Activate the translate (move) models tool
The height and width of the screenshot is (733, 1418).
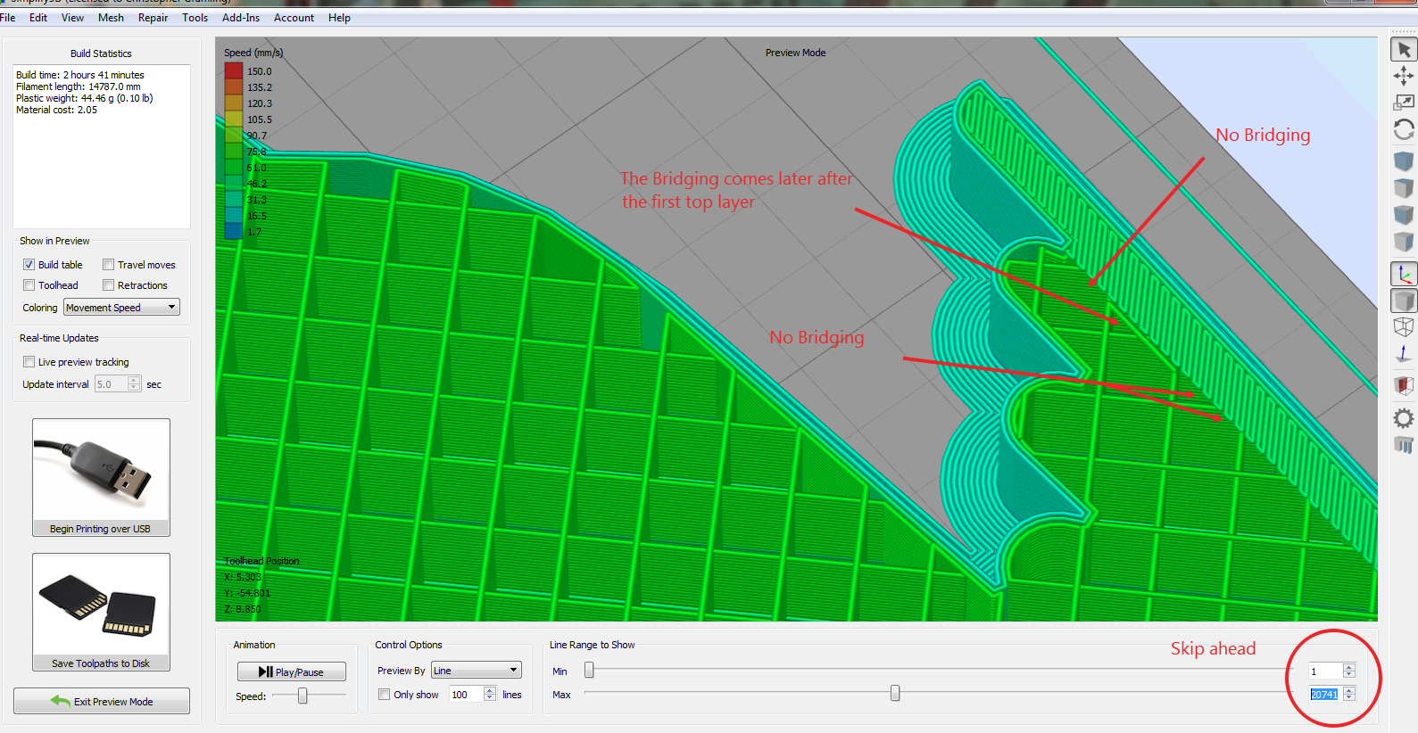point(1404,76)
